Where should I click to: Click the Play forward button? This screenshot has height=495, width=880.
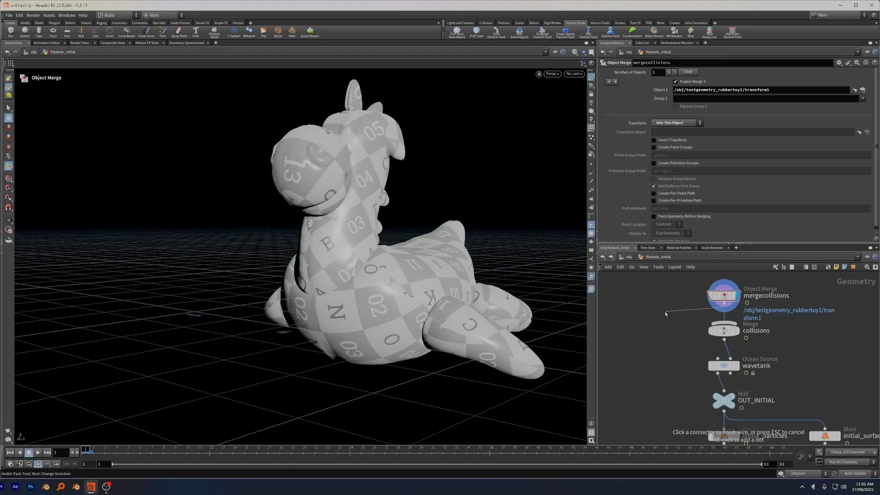pos(38,452)
